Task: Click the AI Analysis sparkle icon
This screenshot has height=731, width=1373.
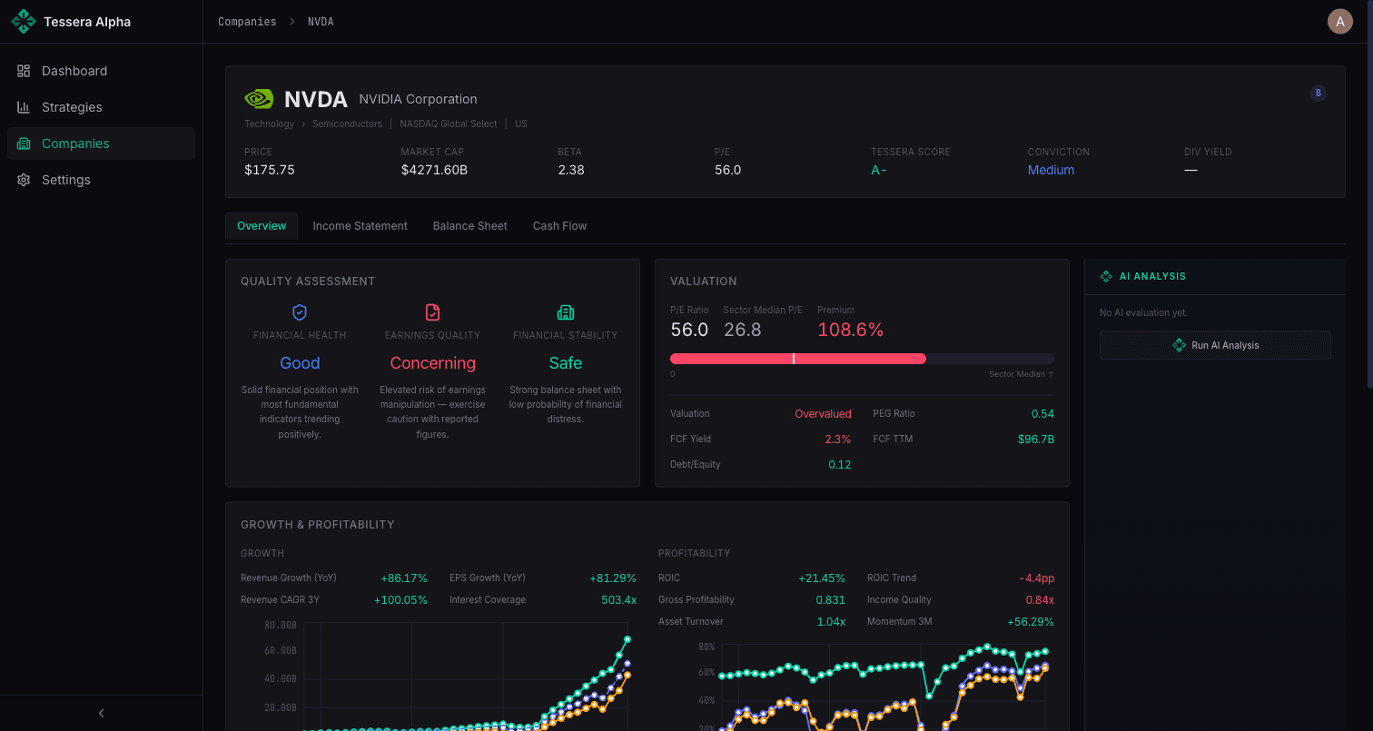Action: tap(1106, 276)
